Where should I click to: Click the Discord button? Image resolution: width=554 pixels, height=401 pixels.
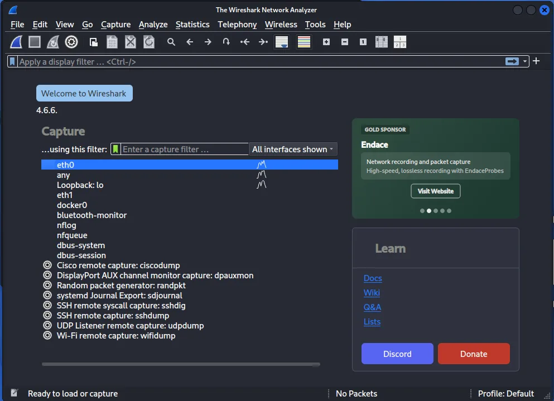[x=397, y=354]
